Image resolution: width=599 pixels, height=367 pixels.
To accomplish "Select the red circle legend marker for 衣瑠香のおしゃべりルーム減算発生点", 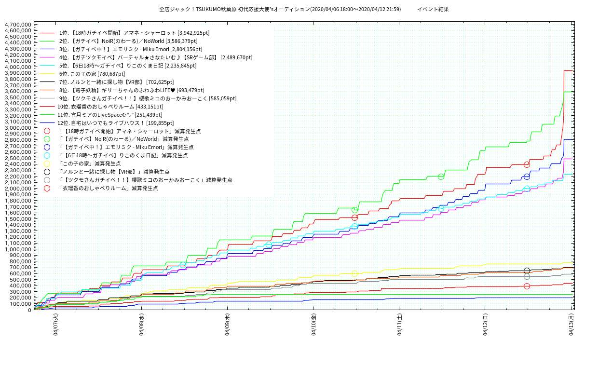I will pos(47,188).
